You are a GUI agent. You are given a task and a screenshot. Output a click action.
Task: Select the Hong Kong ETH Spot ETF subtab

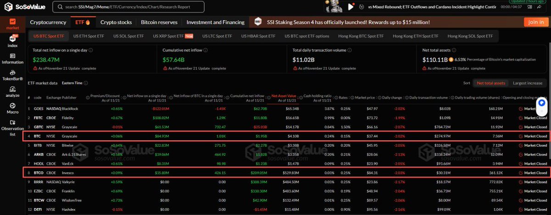pos(416,36)
